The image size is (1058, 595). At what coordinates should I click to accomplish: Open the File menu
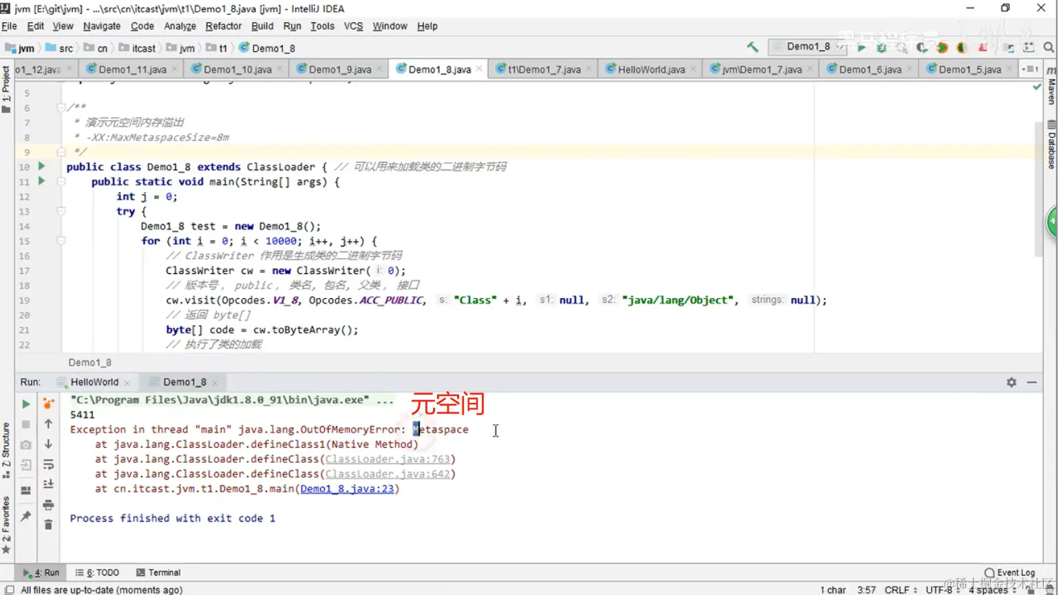pos(10,26)
